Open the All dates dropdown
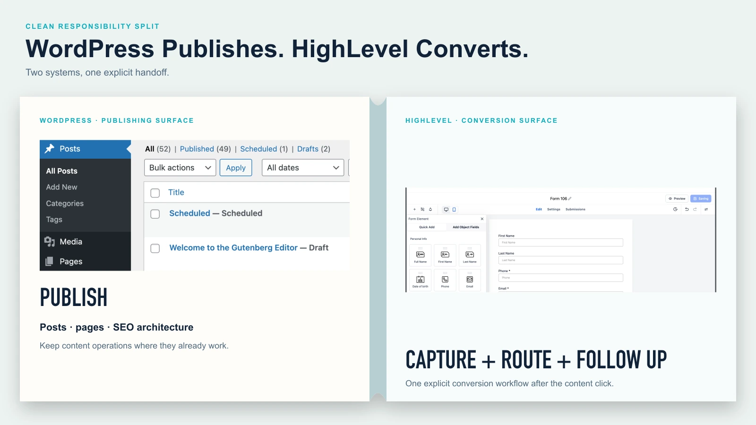Viewport: 756px width, 425px height. tap(303, 168)
